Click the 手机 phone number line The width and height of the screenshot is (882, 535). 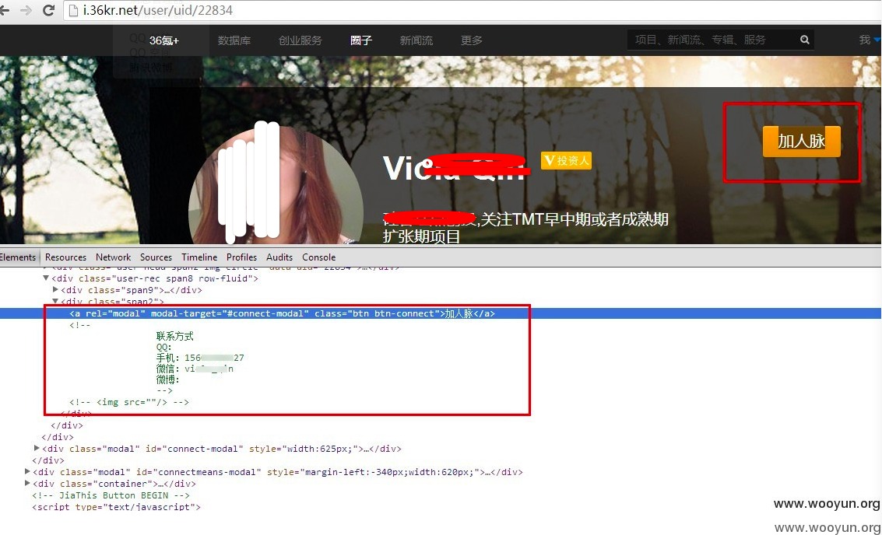[200, 358]
